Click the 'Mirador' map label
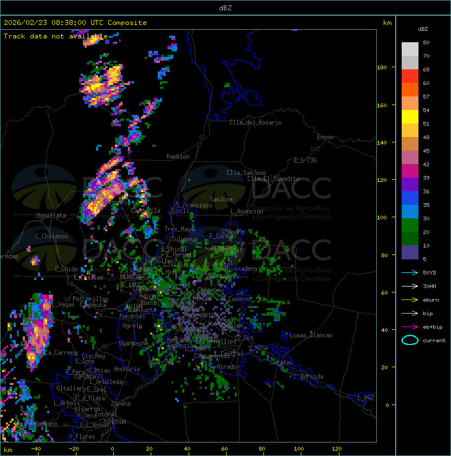The image size is (451, 456). point(229,367)
